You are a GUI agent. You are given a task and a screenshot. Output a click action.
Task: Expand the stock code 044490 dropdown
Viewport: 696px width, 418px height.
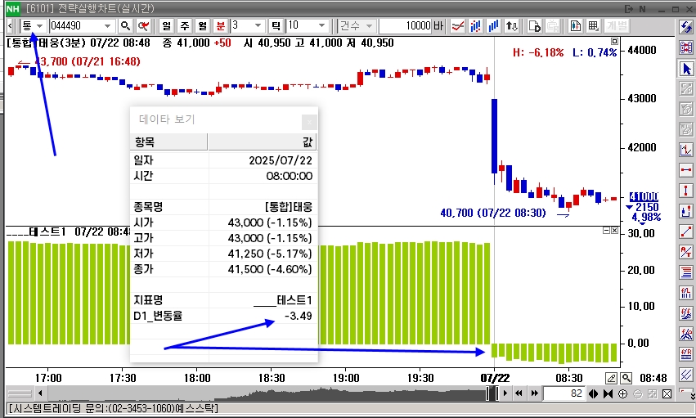[x=106, y=25]
